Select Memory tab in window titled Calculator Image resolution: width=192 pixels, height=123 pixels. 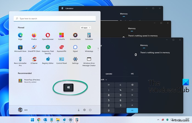(124, 14)
